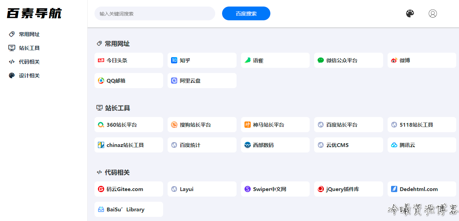The image size is (459, 221).
Task: Open the Dedehtml.com link text
Action: click(419, 189)
